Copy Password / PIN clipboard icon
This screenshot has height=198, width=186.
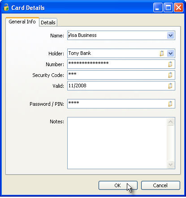[x=170, y=103]
